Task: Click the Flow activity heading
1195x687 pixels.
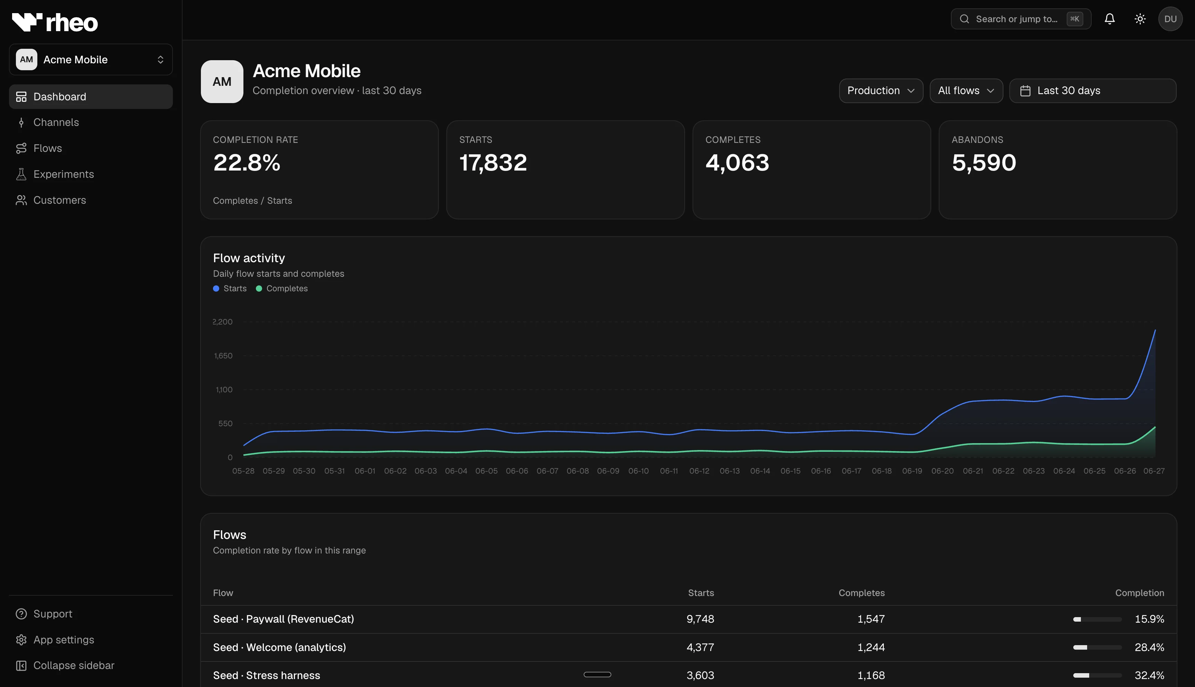Action: 249,258
